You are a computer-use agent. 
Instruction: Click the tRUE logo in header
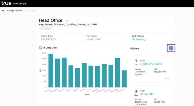(6, 3)
